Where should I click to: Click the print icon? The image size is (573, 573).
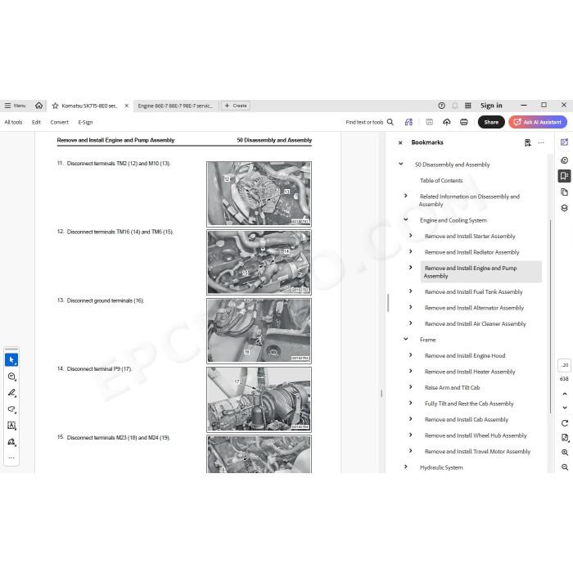tap(464, 122)
